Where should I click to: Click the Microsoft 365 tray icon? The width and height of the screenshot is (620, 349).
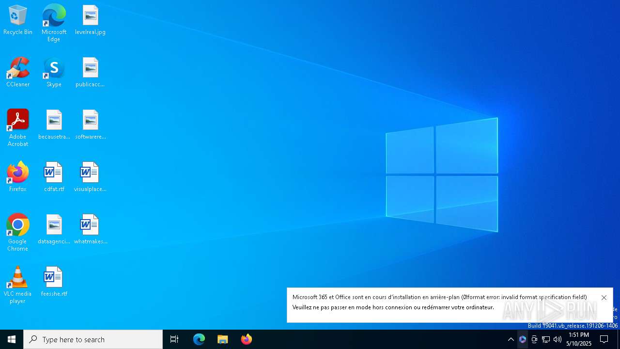pyautogui.click(x=523, y=339)
